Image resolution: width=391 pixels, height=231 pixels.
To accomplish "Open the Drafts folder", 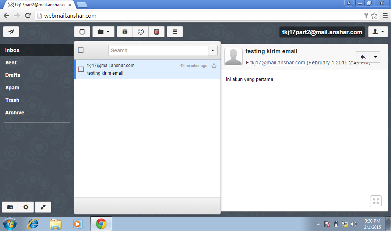I will (37, 75).
